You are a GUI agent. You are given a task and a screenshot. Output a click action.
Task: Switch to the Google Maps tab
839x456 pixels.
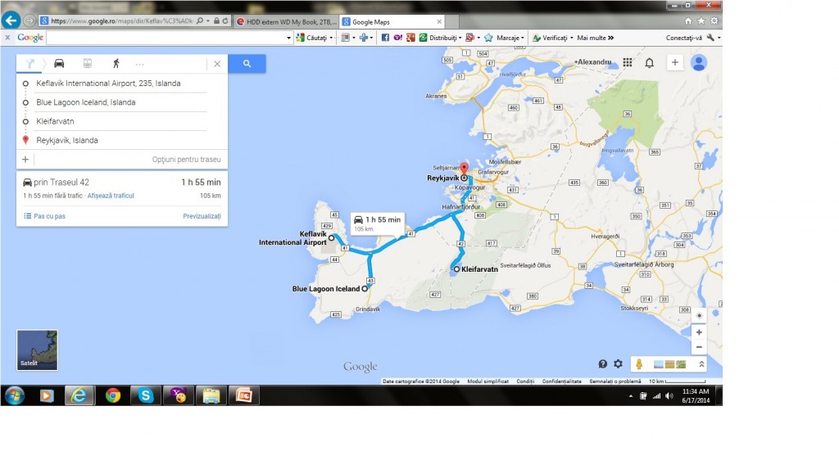click(x=392, y=22)
